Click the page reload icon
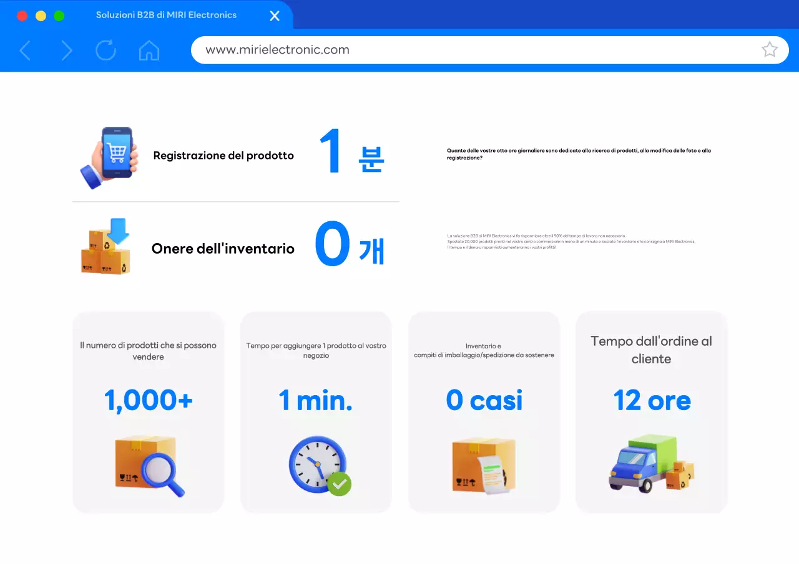 point(106,50)
